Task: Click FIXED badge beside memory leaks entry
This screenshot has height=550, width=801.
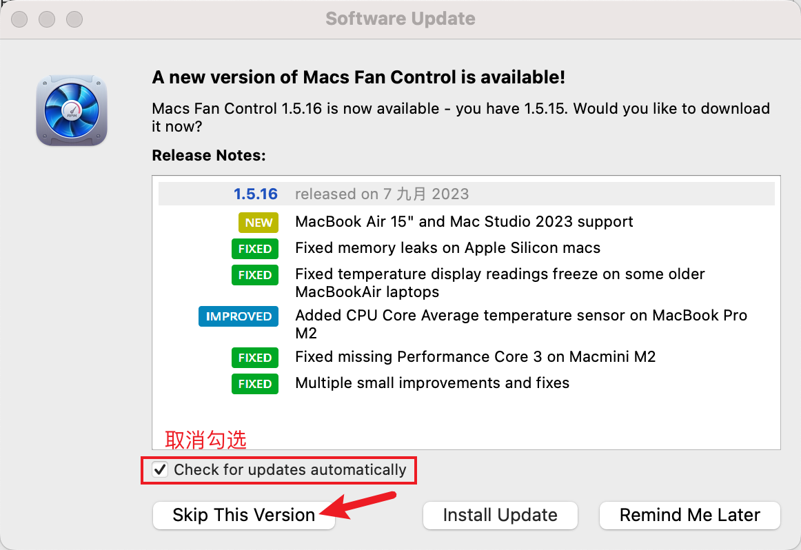Action: click(x=255, y=249)
